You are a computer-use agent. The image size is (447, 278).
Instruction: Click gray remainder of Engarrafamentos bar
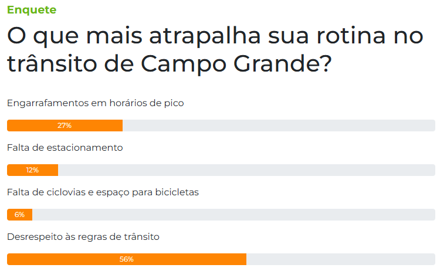click(279, 126)
